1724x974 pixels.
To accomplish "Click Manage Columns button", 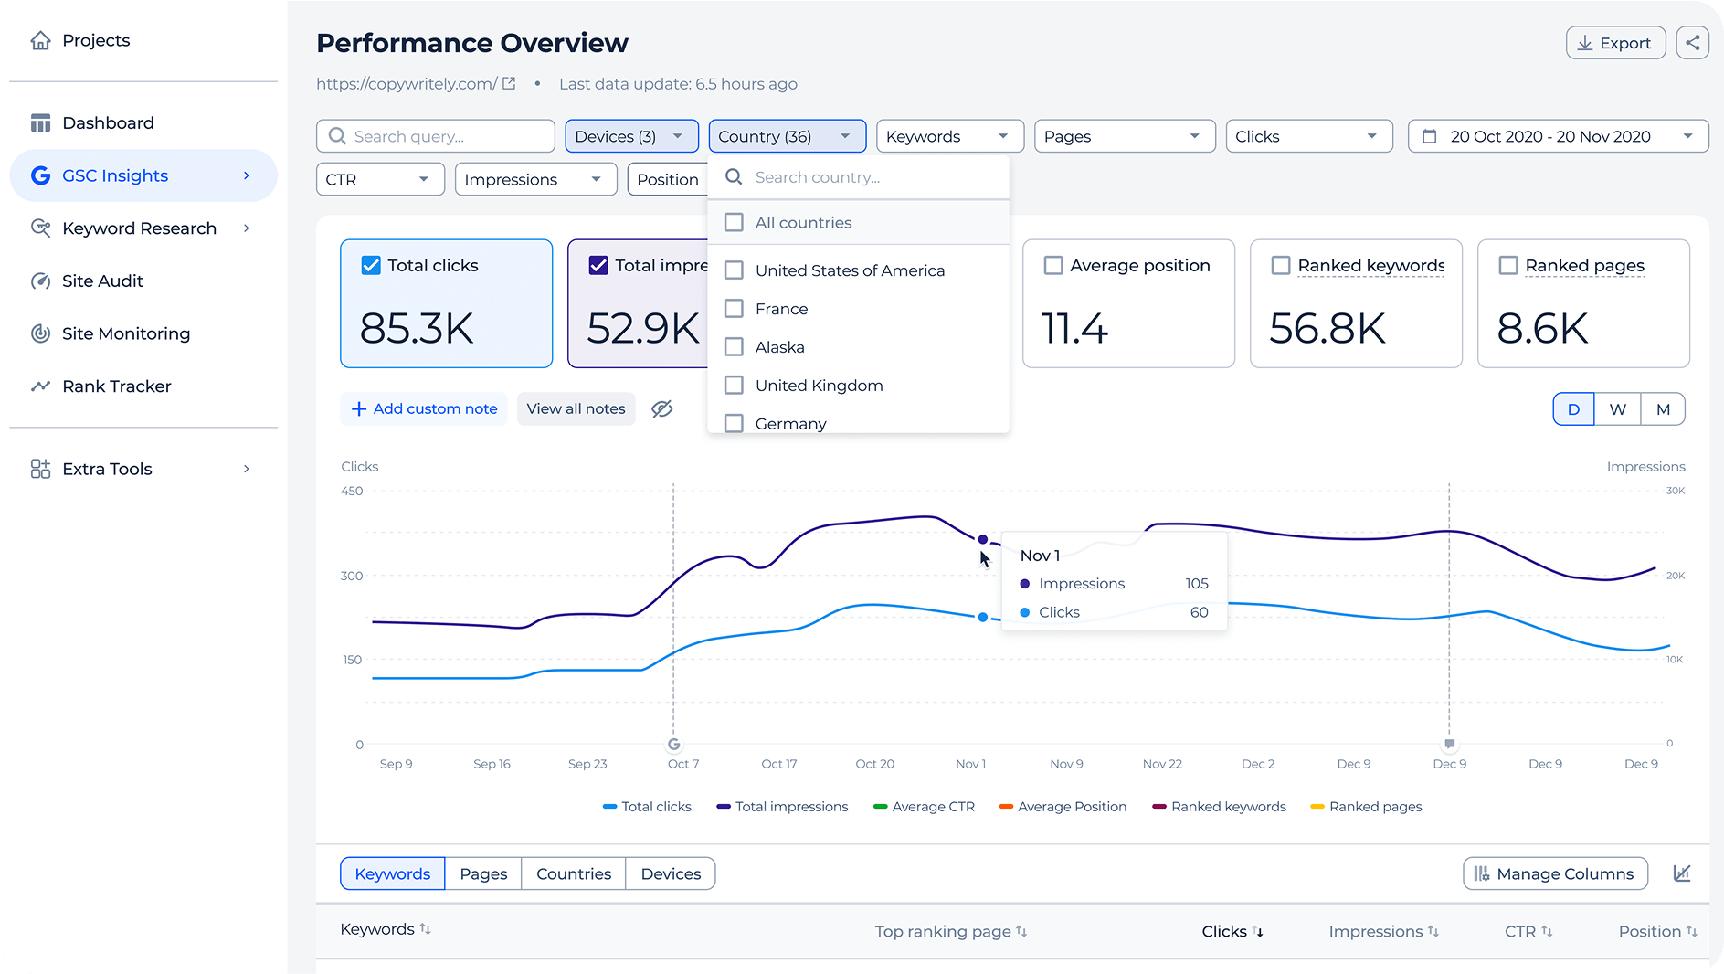I will coord(1555,873).
